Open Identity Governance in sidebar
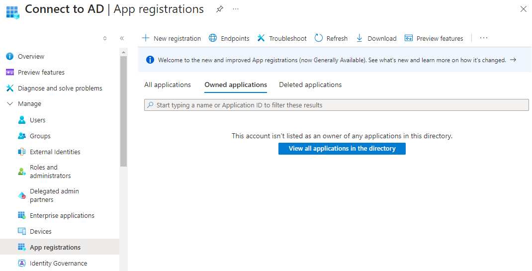Screen dimensions: 532x271 click(59, 263)
